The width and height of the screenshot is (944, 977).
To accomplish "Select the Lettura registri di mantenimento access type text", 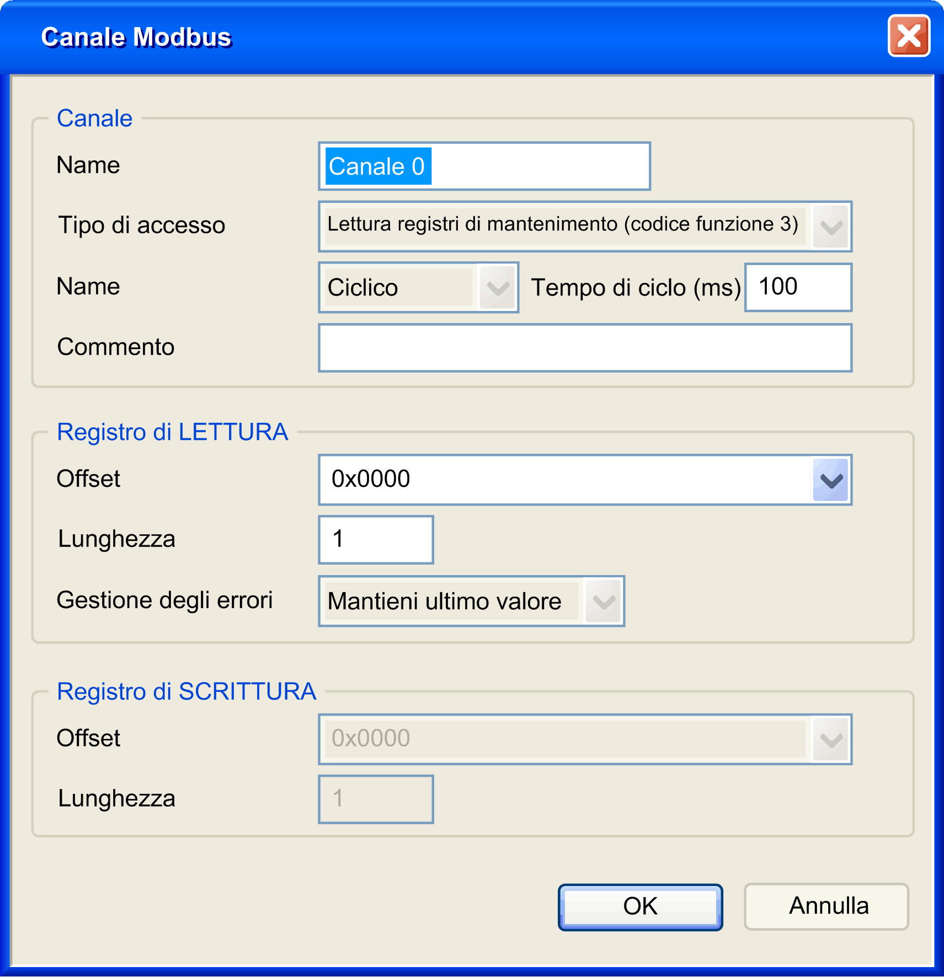I will [x=563, y=225].
